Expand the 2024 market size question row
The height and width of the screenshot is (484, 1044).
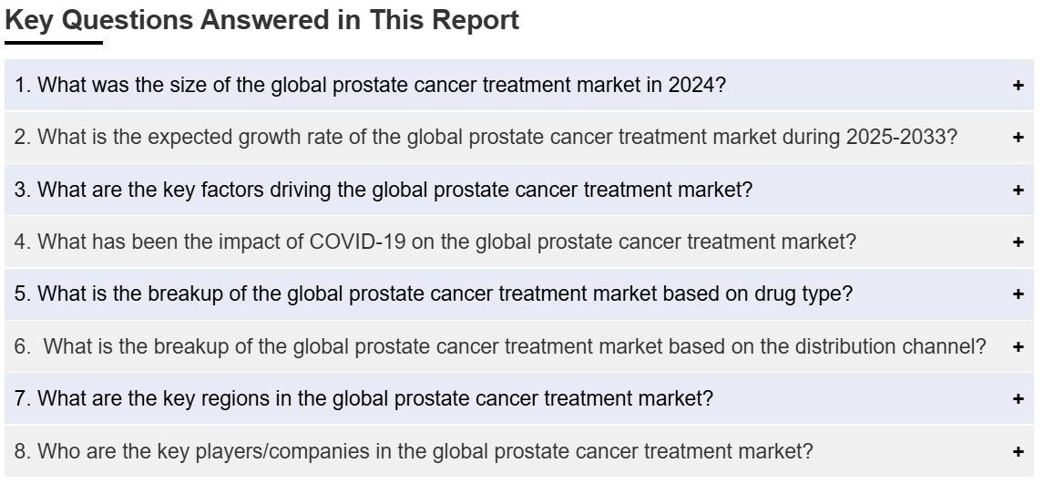coord(518,85)
